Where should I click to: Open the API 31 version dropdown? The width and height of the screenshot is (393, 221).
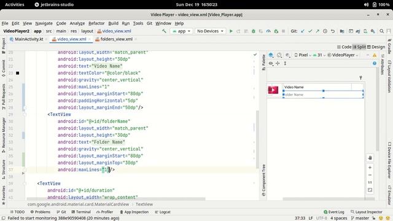pyautogui.click(x=319, y=55)
